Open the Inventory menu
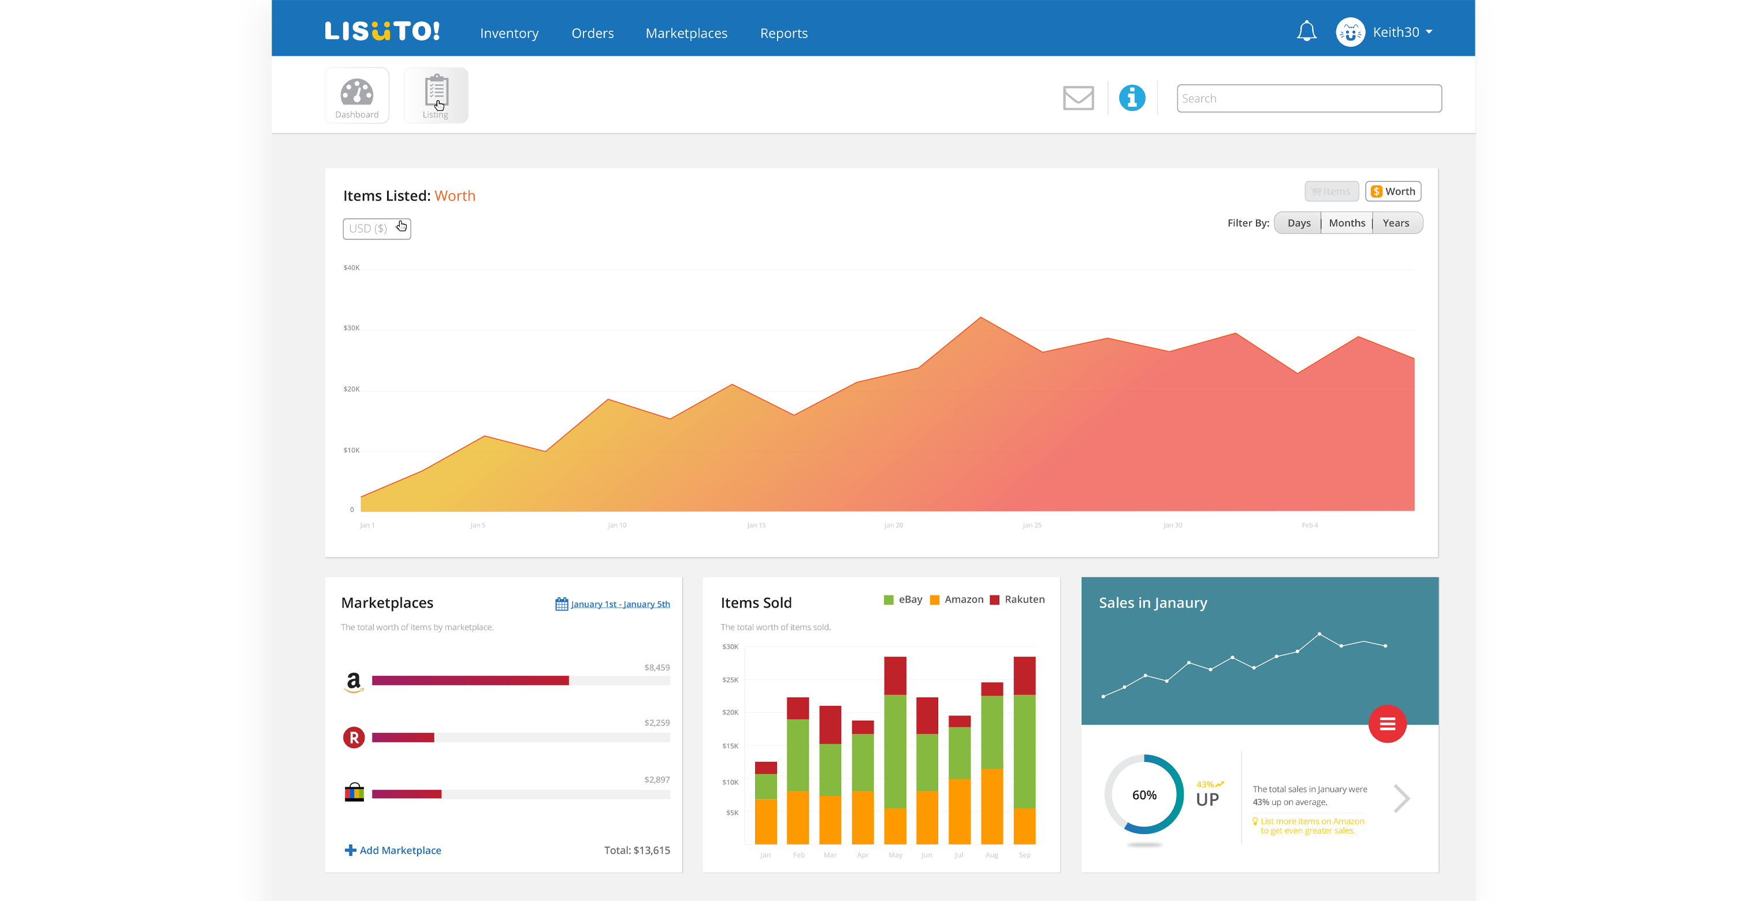1747x901 pixels. click(508, 33)
